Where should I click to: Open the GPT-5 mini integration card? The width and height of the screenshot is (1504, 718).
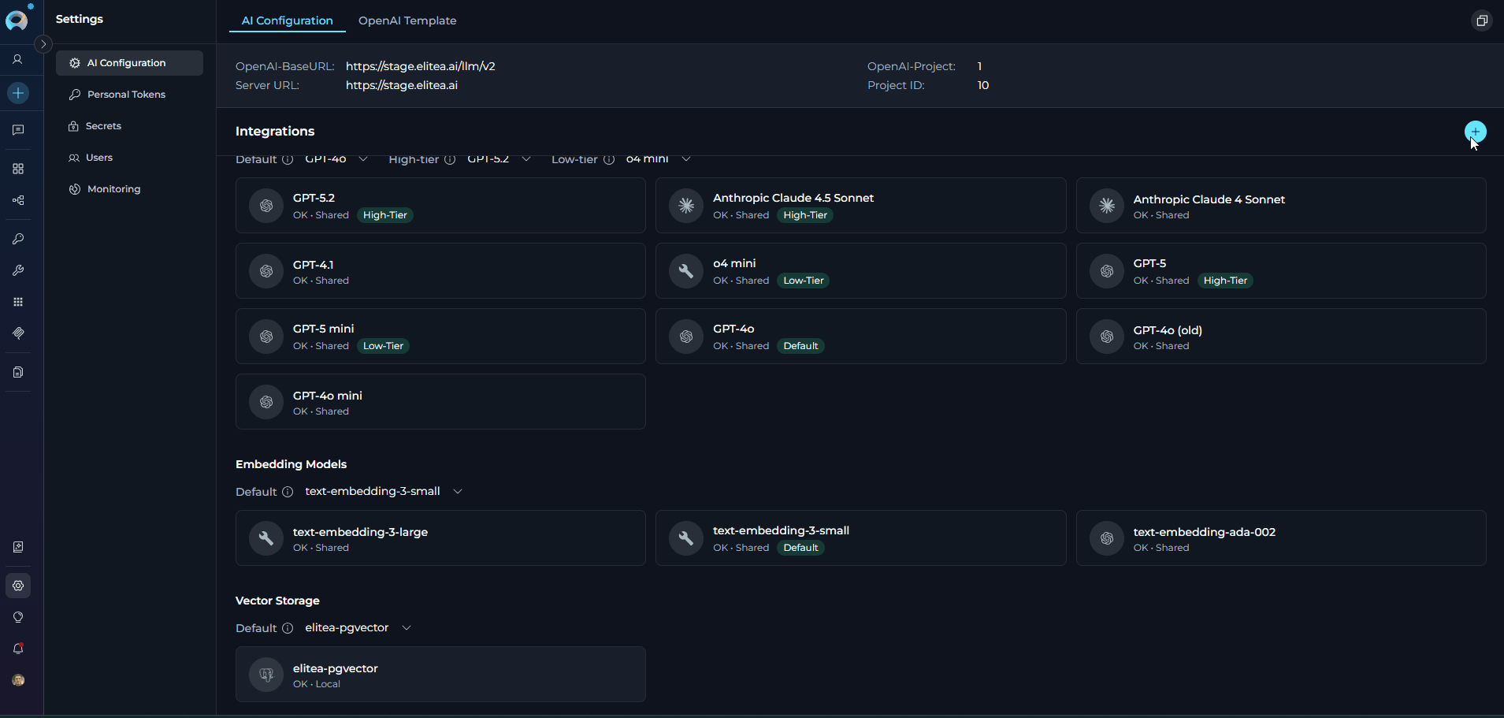click(440, 337)
